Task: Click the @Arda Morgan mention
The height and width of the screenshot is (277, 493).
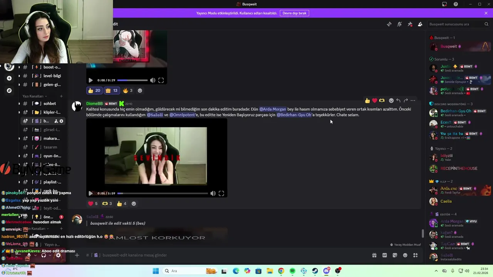Action: (273, 109)
